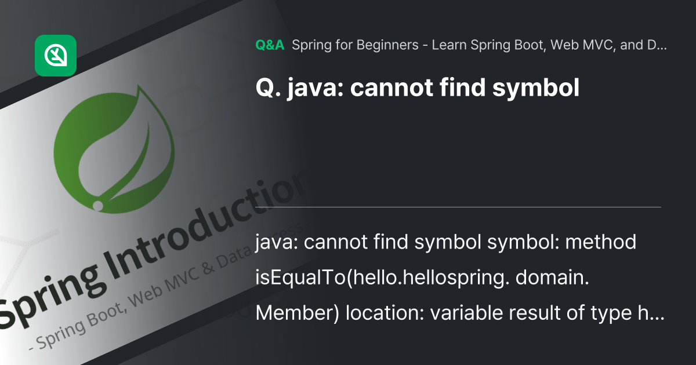The image size is (696, 365).
Task: Expand the truncated course title ellipsis
Action: pyautogui.click(x=661, y=45)
